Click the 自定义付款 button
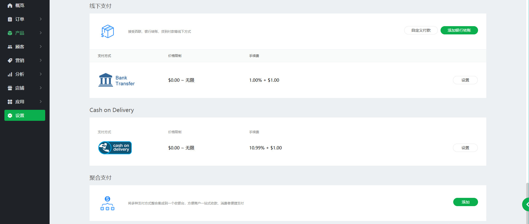Screen dimensions: 529x224 tap(421, 30)
